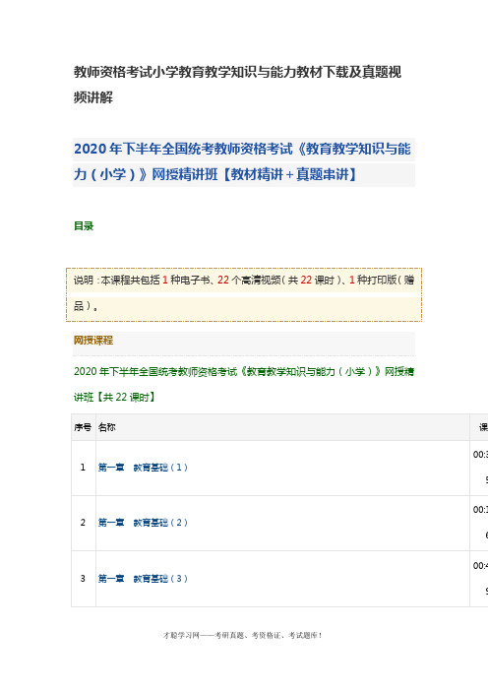Image resolution: width=488 pixels, height=691 pixels.
Task: Open lesson 第一章 教育基础（1）
Action: point(143,468)
